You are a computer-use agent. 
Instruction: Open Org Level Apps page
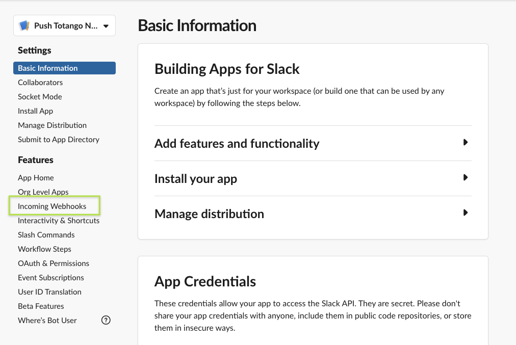(43, 192)
